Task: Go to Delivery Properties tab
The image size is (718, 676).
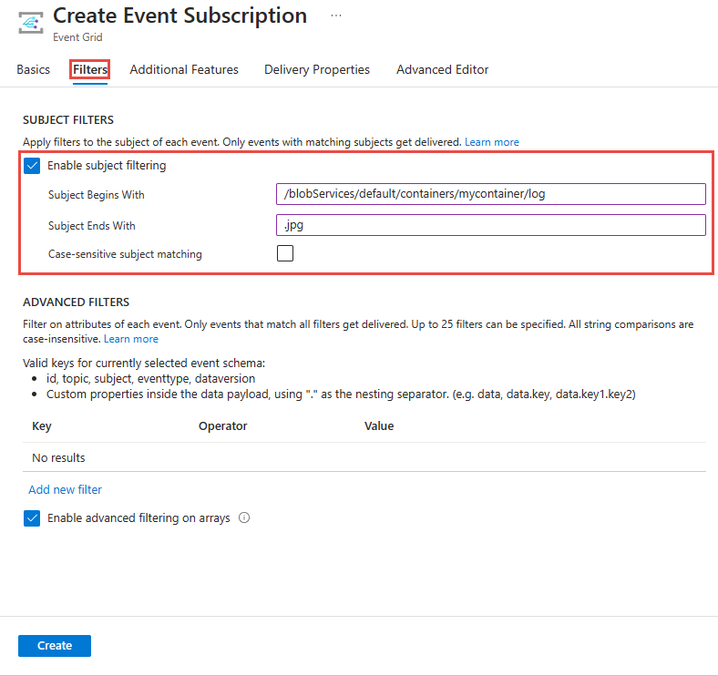Action: click(317, 69)
